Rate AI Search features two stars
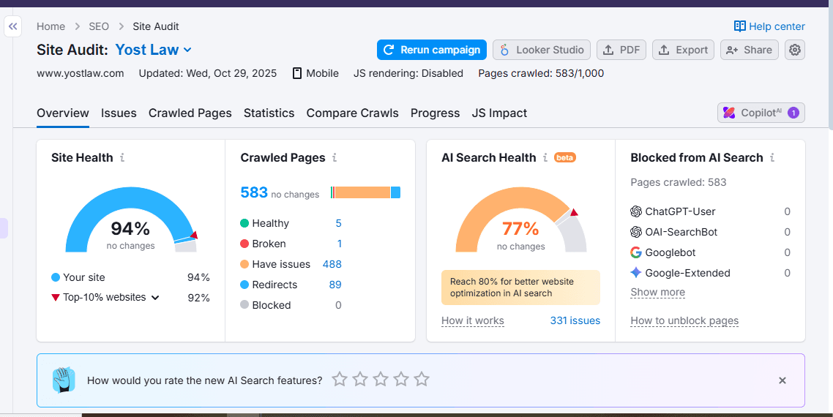Image resolution: width=833 pixels, height=417 pixels. click(360, 379)
